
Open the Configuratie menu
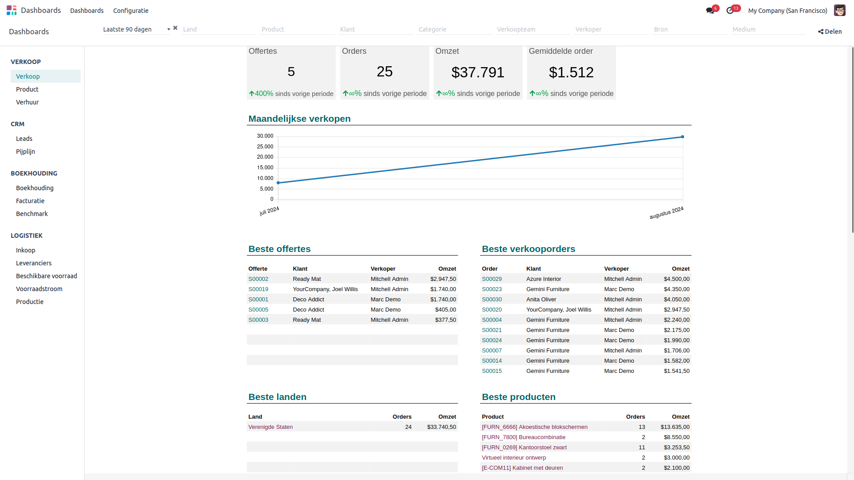coord(130,10)
